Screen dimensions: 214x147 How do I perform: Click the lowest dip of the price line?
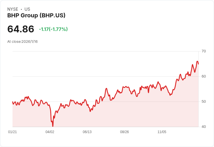53,126
